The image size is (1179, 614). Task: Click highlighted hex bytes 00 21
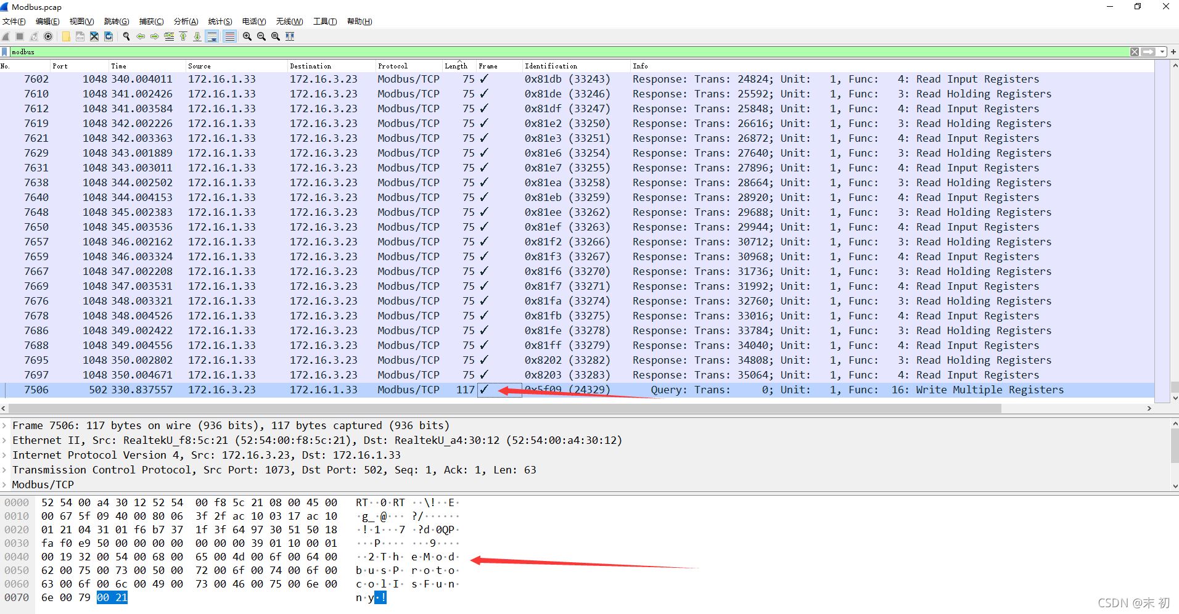pyautogui.click(x=112, y=597)
